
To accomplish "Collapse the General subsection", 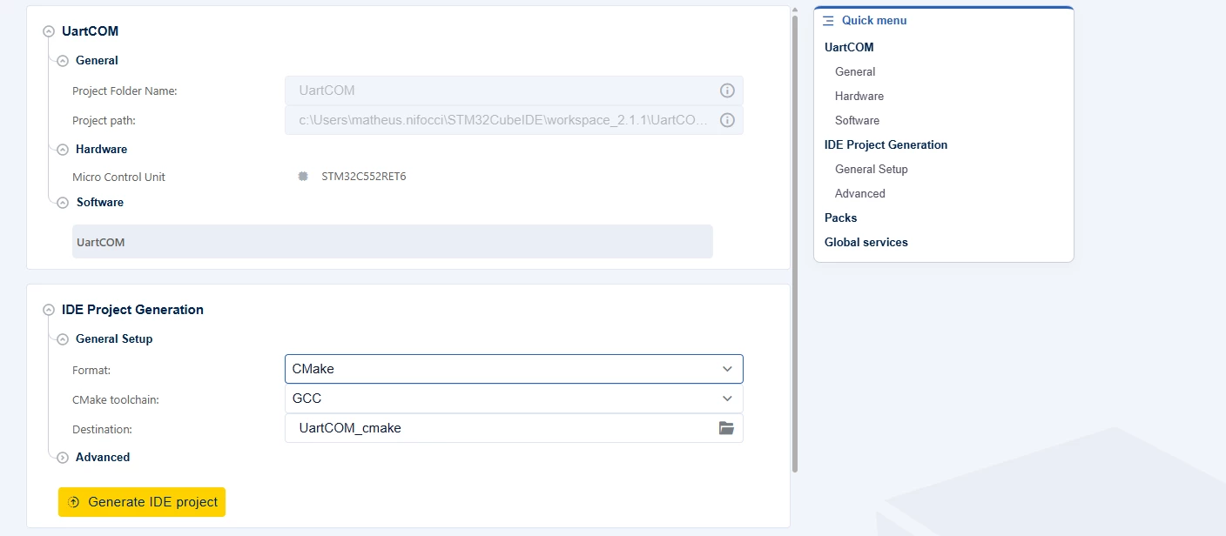I will click(63, 61).
